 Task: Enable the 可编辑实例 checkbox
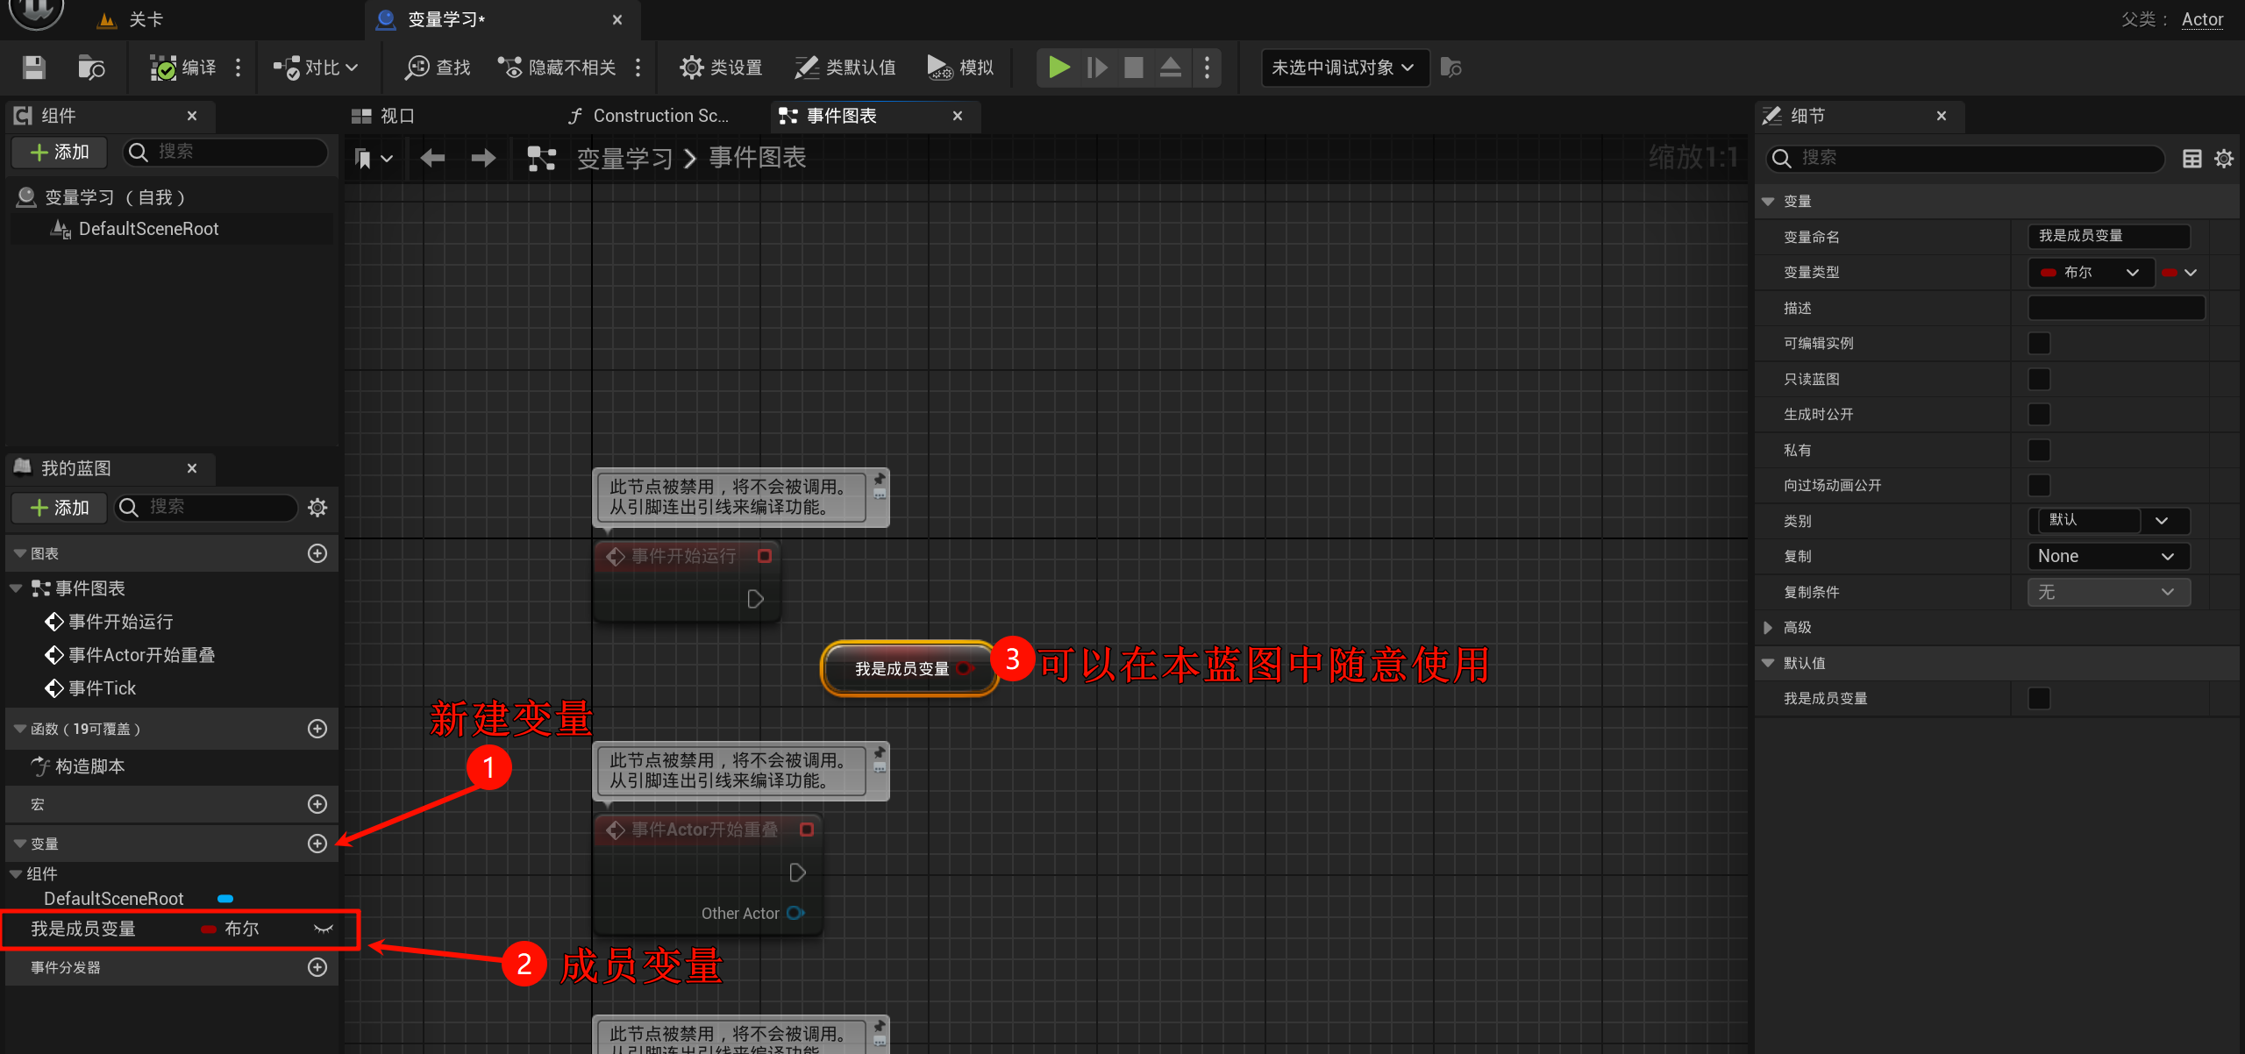[2039, 344]
